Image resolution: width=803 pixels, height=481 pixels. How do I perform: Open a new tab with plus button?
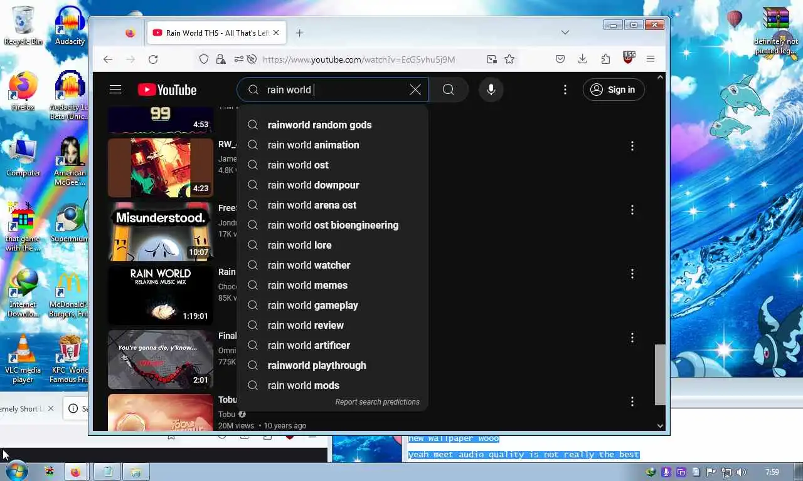click(300, 33)
